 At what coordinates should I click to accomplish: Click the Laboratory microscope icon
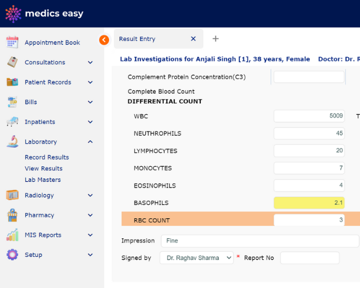[x=12, y=141]
